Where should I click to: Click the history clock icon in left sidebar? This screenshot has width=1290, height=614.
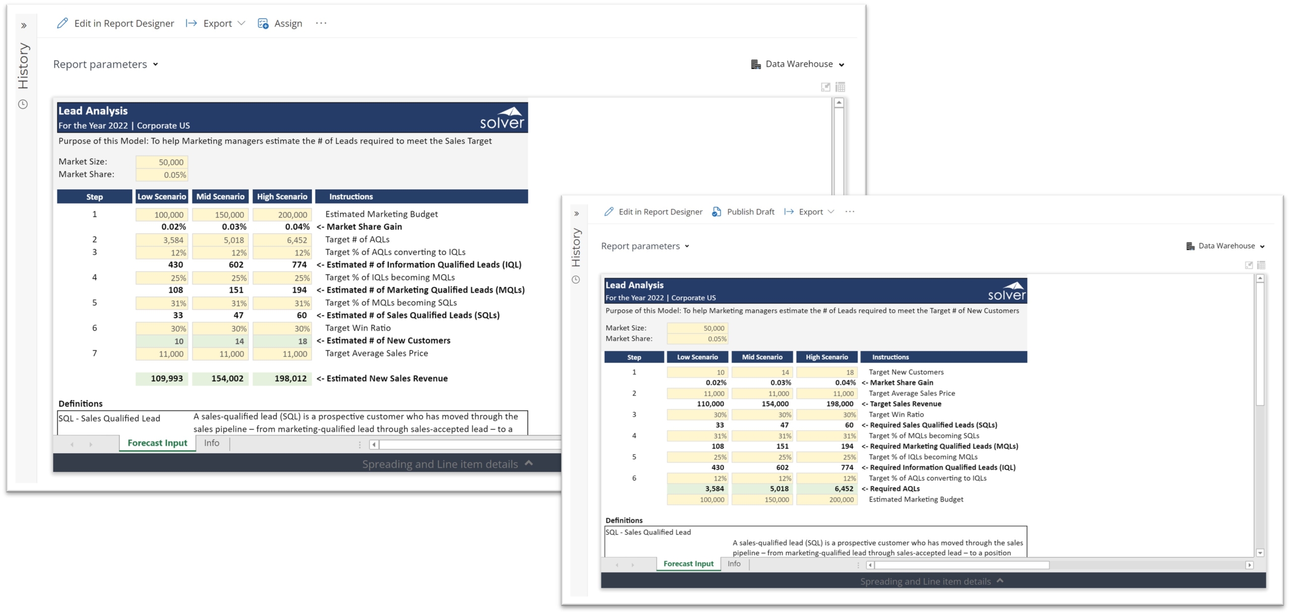(x=23, y=104)
